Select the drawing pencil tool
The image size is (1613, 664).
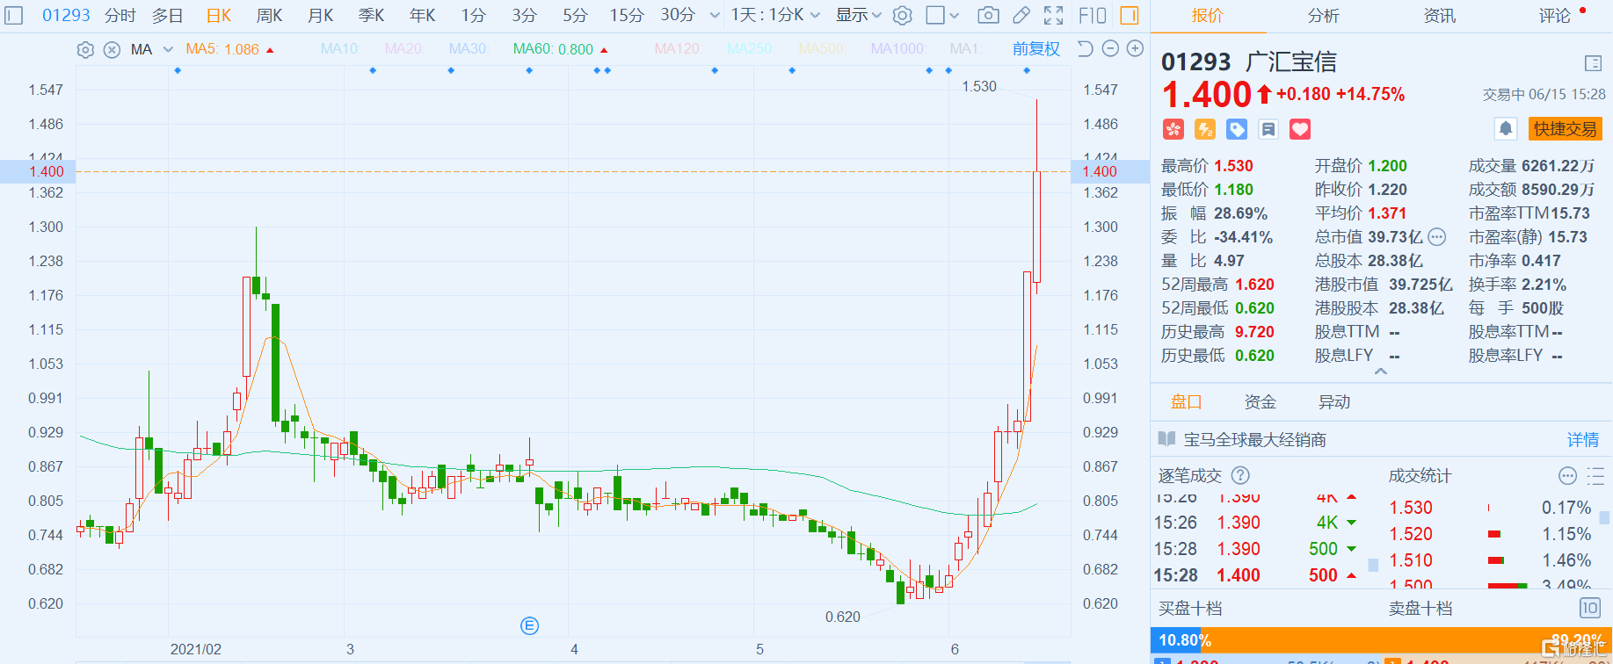pos(1021,15)
